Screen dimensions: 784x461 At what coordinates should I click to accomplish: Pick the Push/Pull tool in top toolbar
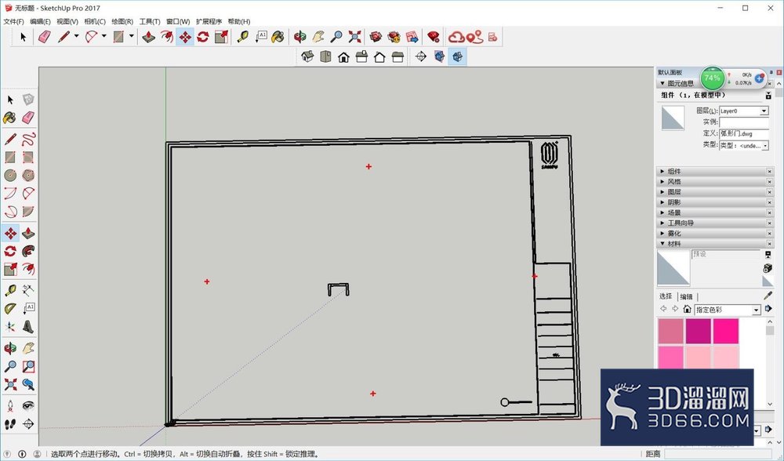point(148,37)
